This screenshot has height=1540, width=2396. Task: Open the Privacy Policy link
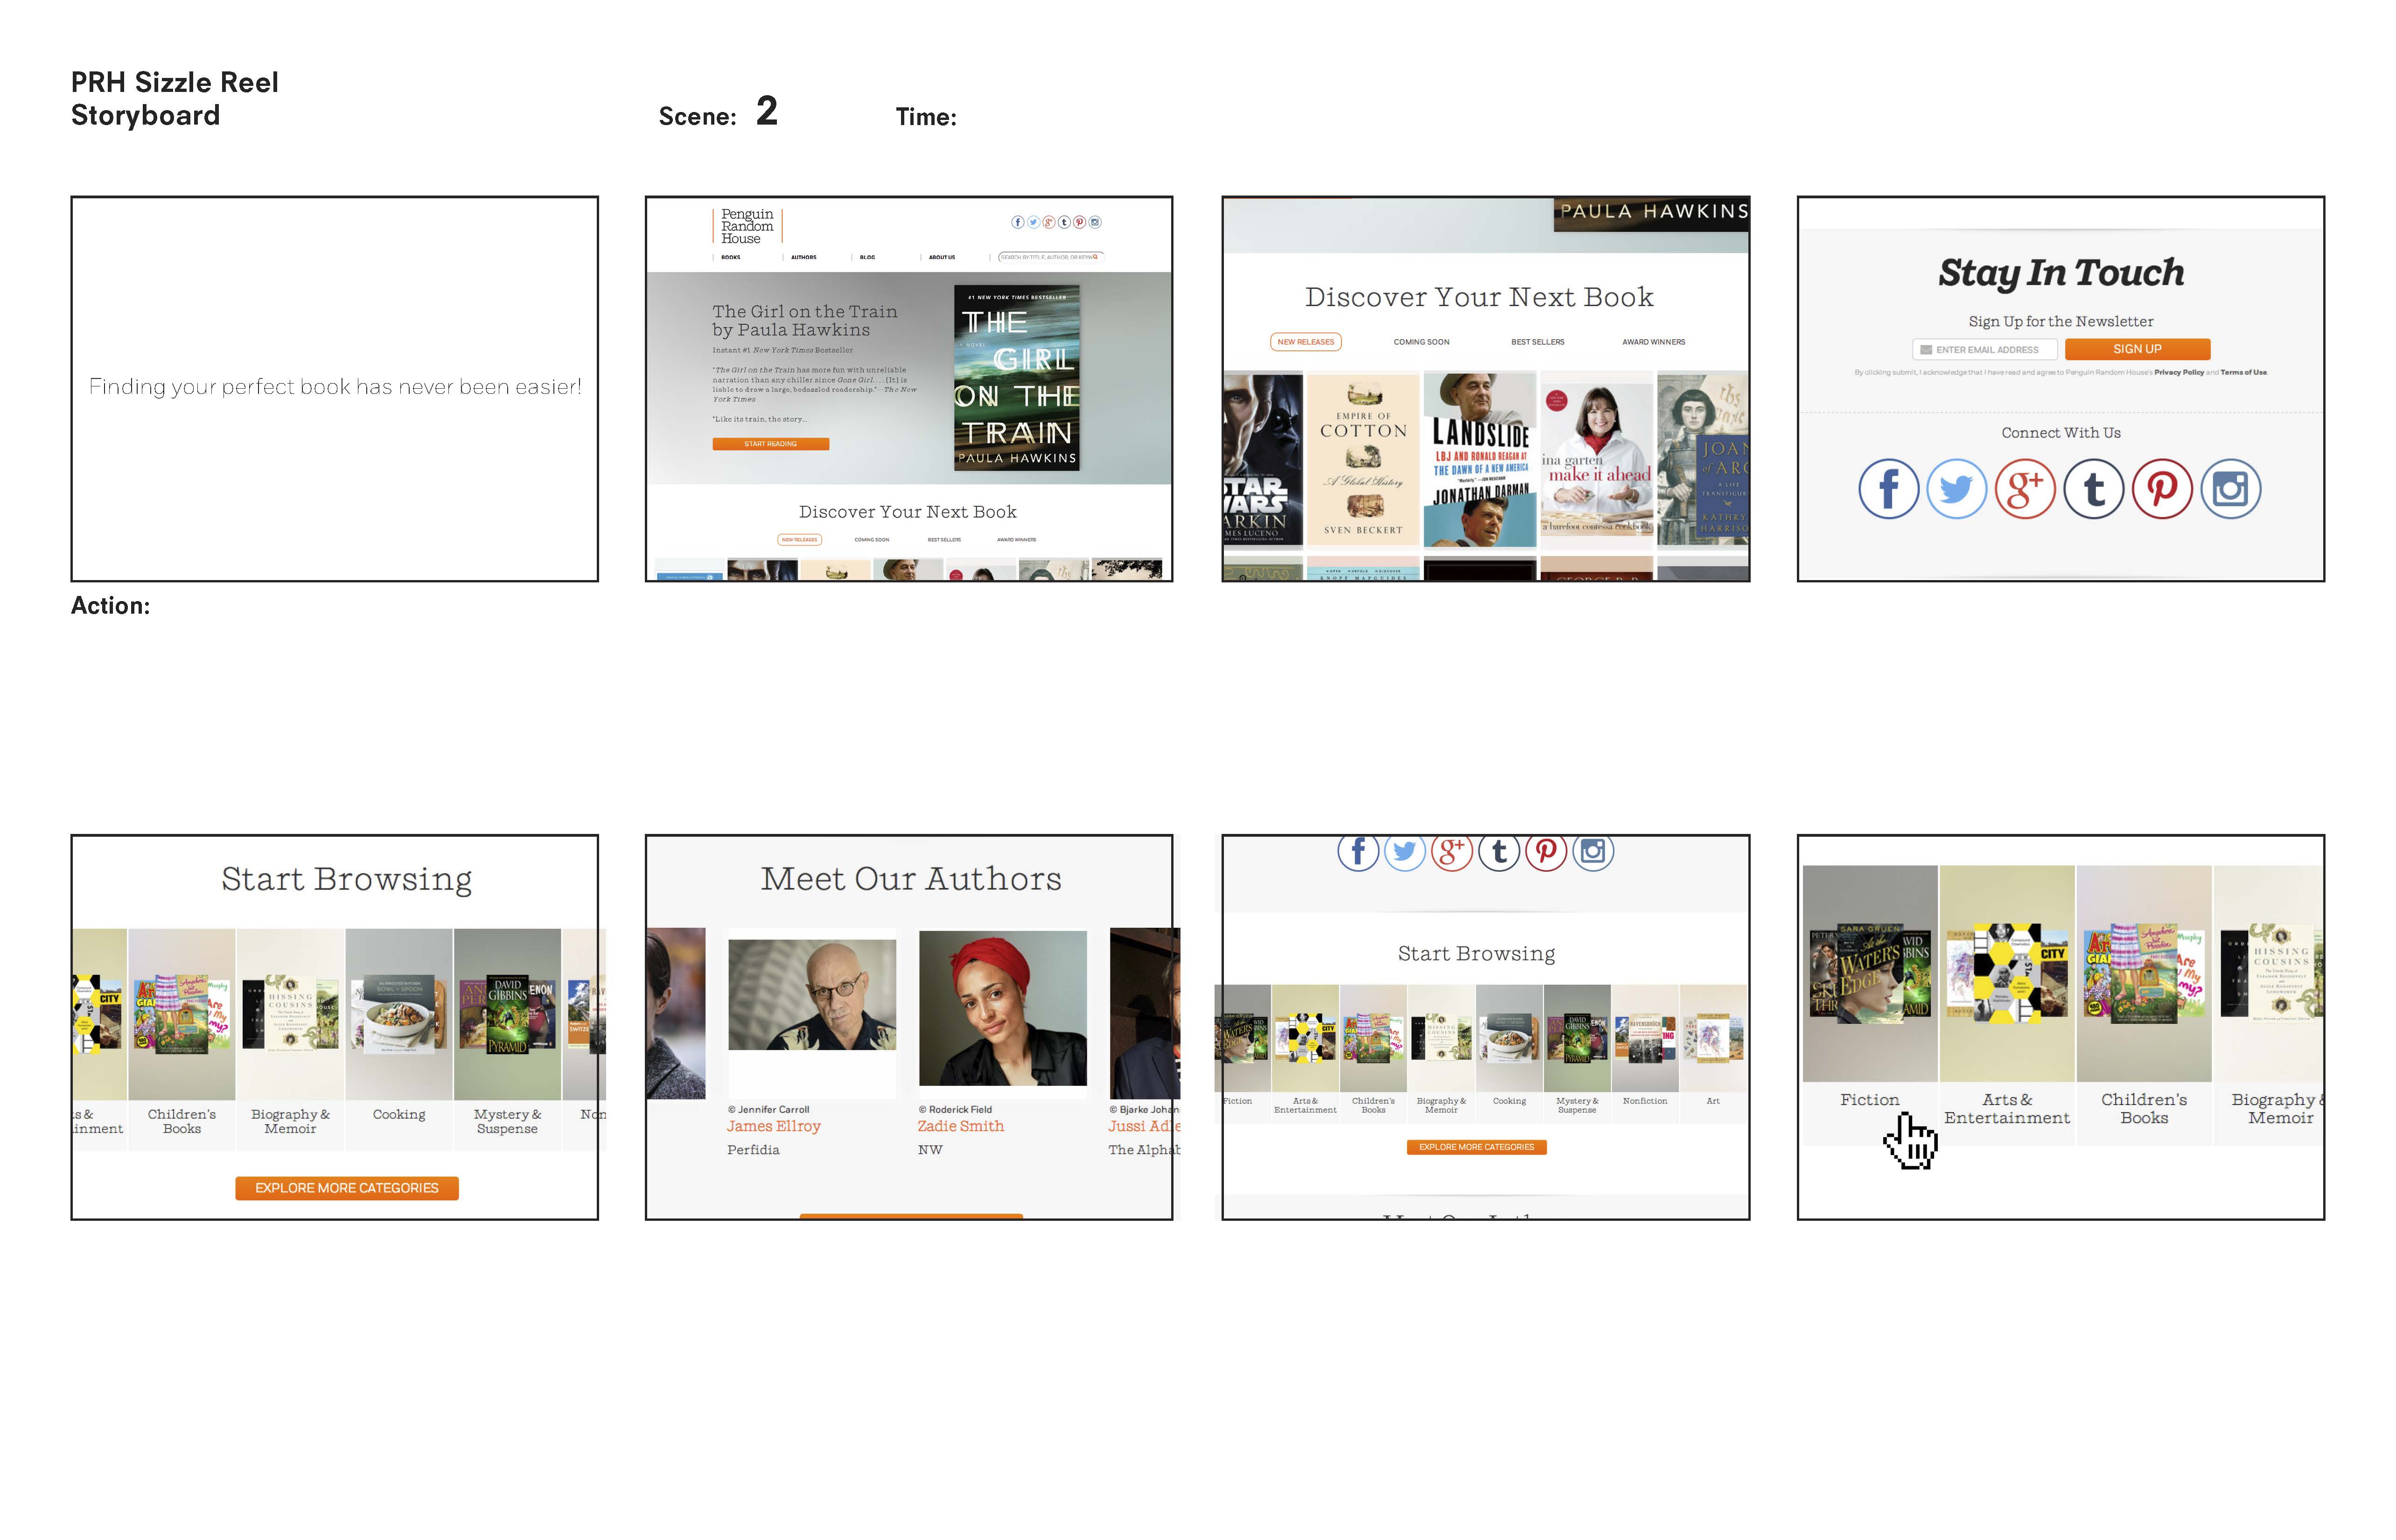2178,372
